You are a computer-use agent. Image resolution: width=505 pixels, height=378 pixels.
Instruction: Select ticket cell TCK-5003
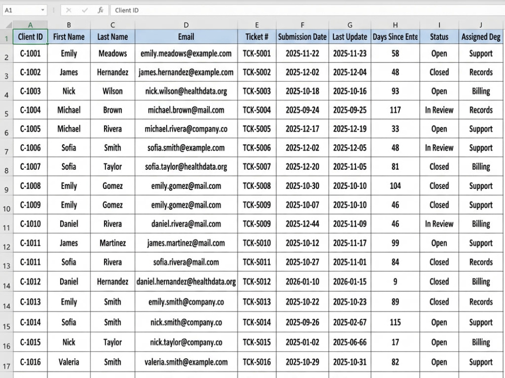coord(257,91)
